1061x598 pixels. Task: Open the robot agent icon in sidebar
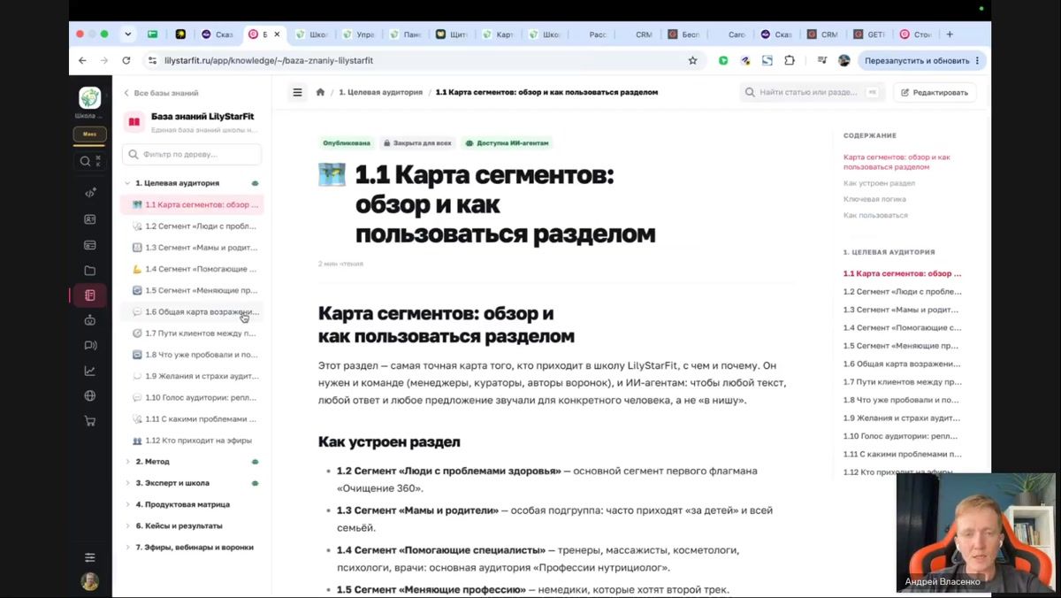tap(89, 320)
